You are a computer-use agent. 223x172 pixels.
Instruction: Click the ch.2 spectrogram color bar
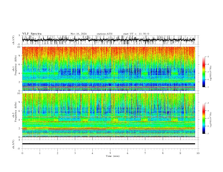tap(204, 118)
